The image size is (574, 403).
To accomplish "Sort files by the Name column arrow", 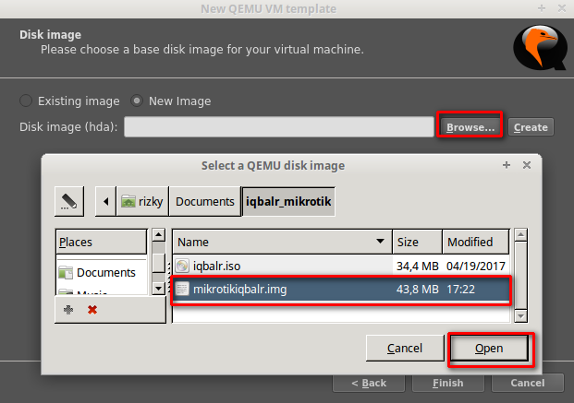I will 380,241.
